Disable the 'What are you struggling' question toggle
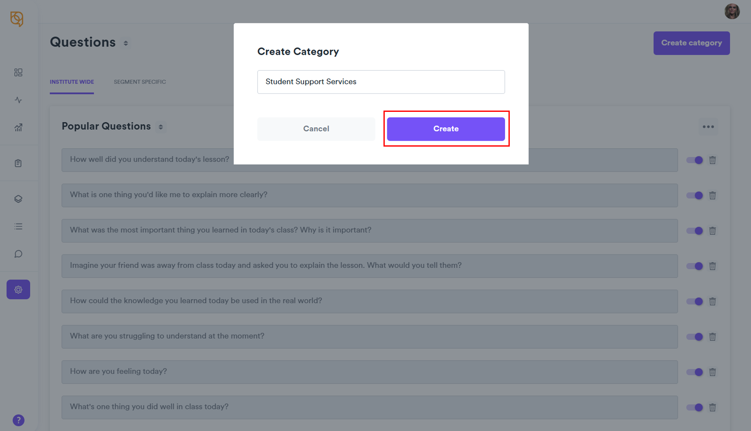This screenshot has width=751, height=431. pyautogui.click(x=694, y=337)
